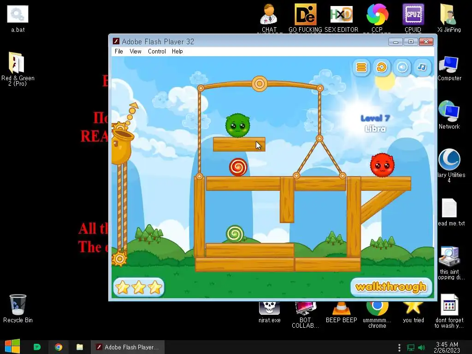Click the red swirl candy
The height and width of the screenshot is (354, 472).
pyautogui.click(x=238, y=167)
